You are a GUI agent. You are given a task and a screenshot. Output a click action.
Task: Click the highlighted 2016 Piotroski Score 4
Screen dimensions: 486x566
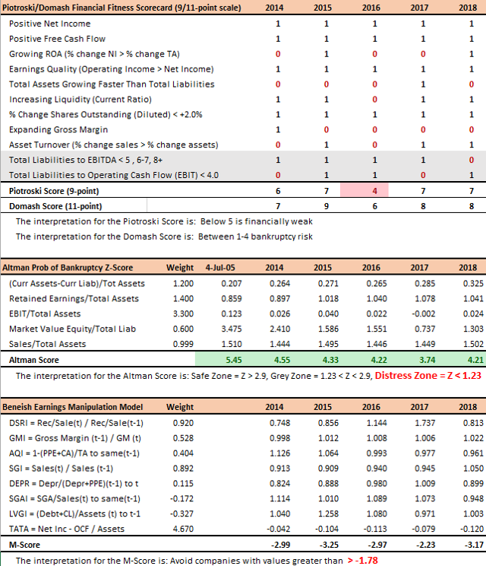coord(364,191)
